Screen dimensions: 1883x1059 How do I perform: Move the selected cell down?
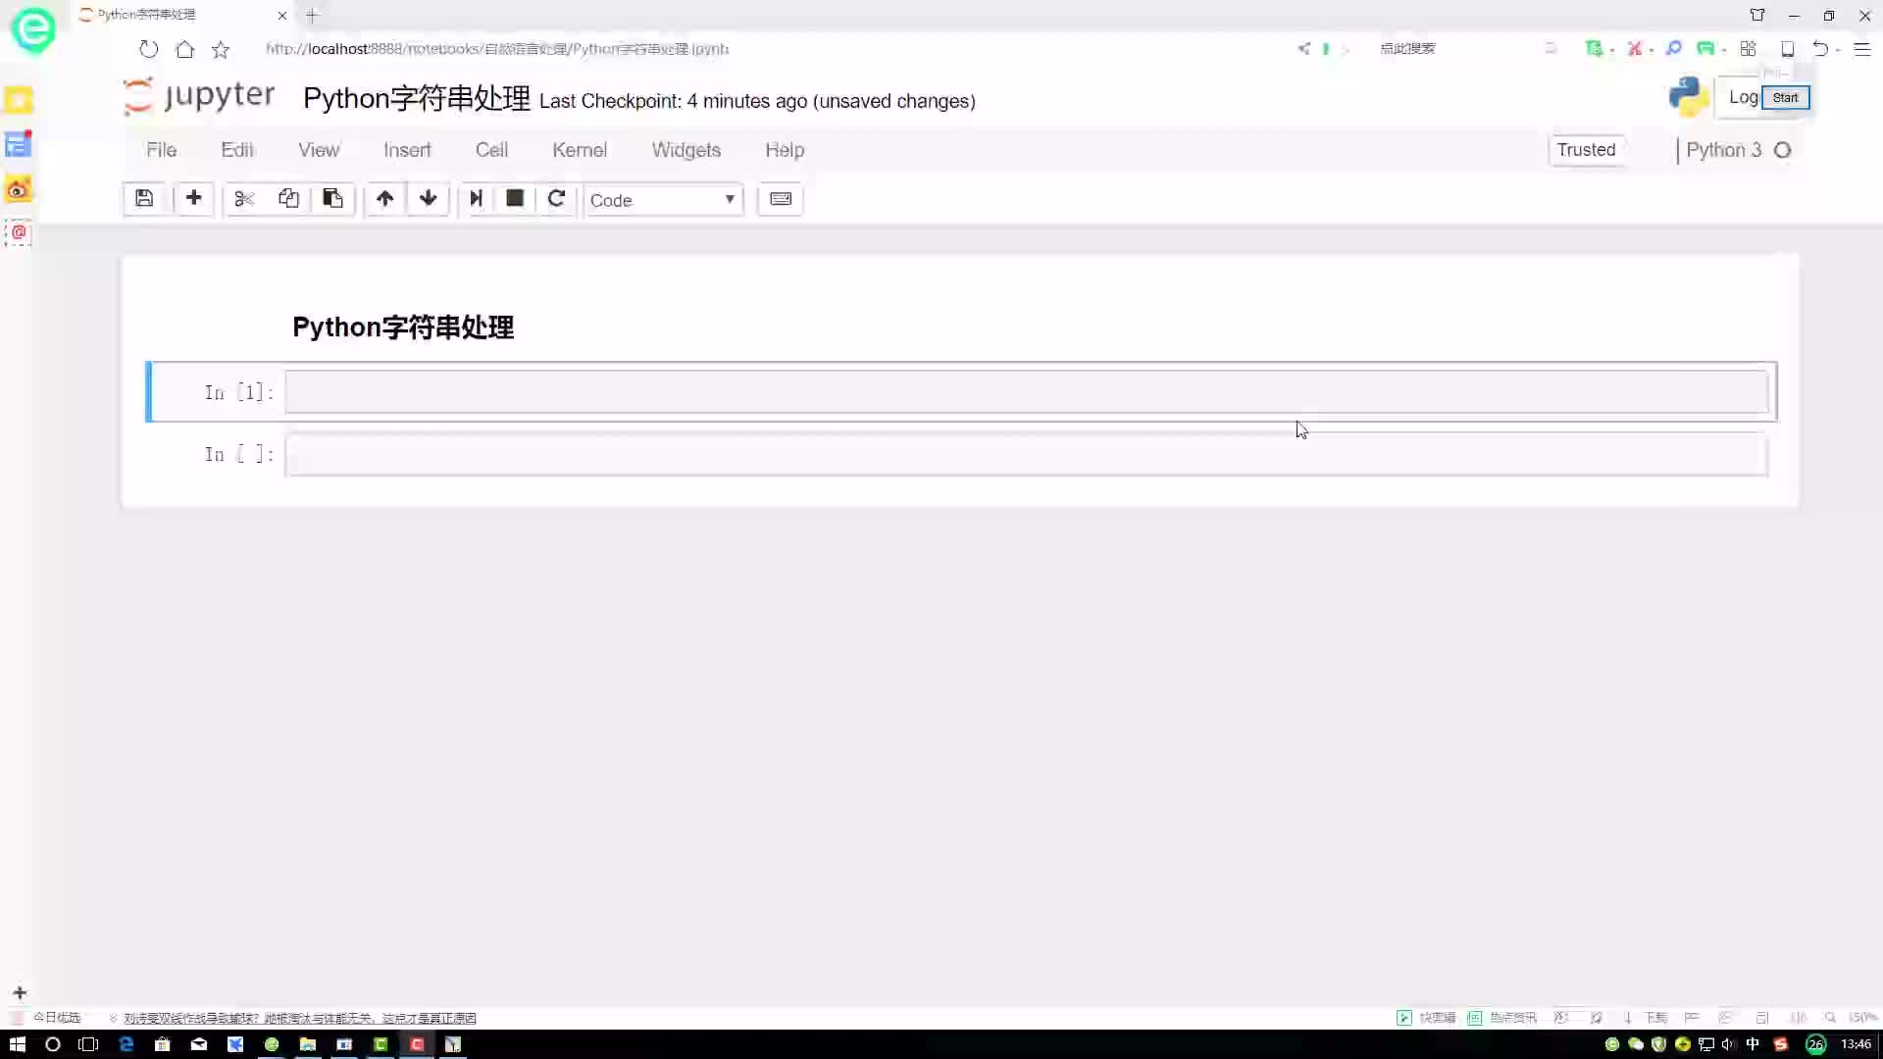pos(428,199)
